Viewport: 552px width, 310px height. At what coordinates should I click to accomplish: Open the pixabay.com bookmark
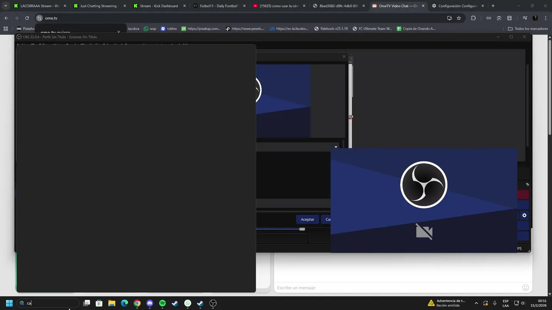coord(201,29)
